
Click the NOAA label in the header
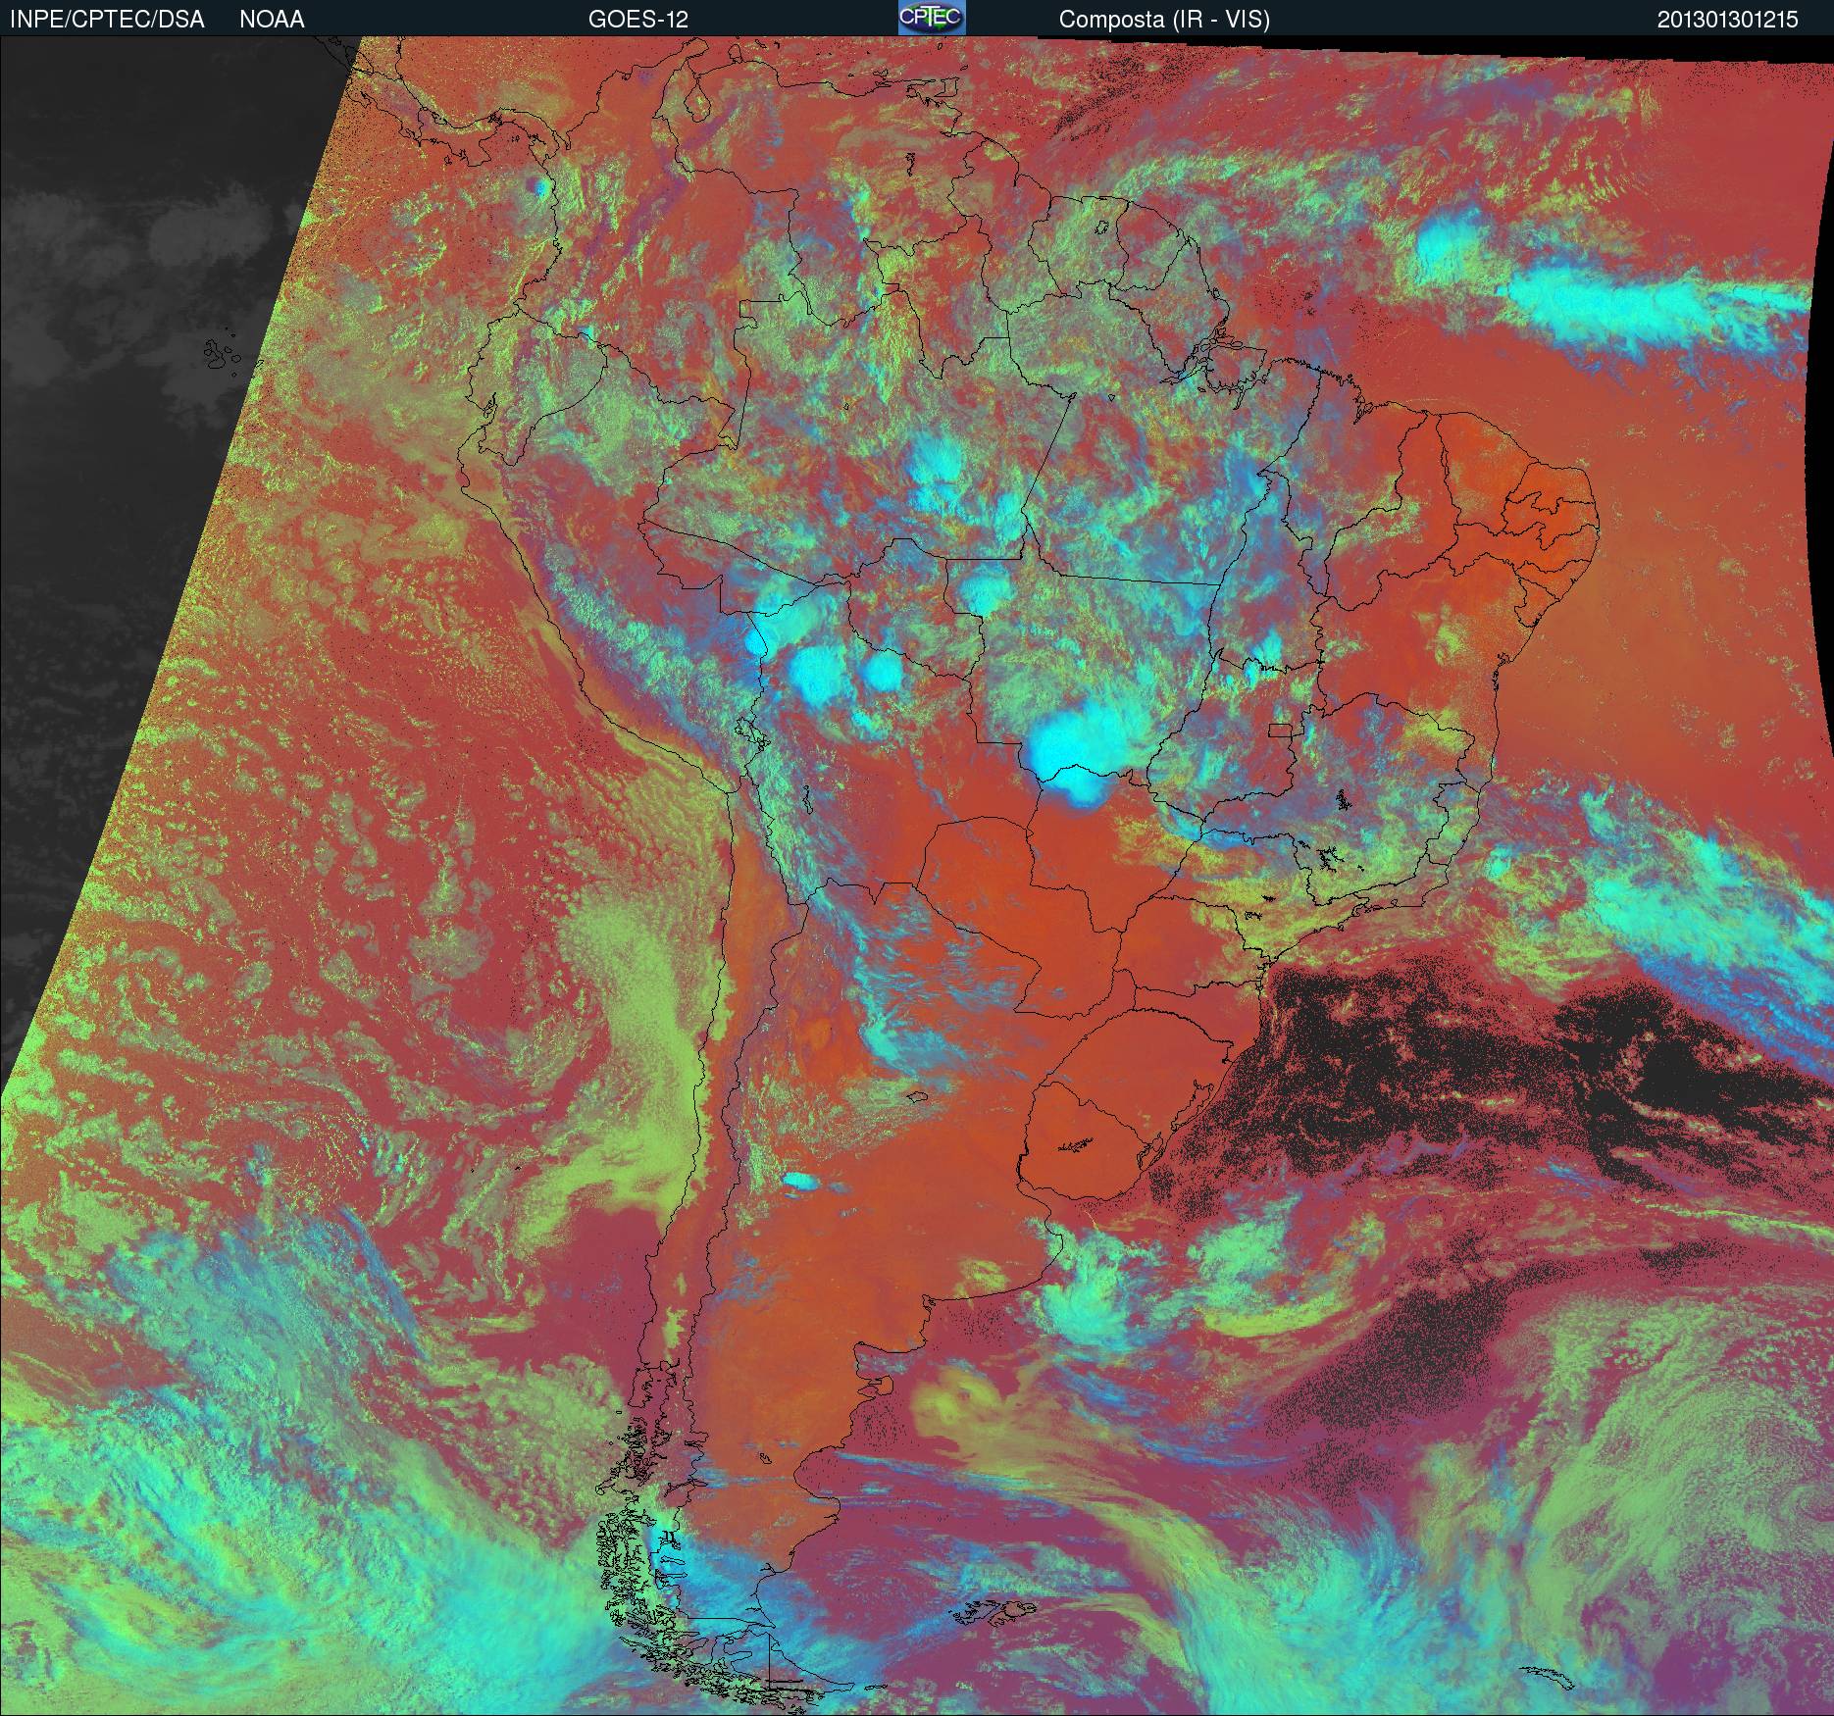272,20
